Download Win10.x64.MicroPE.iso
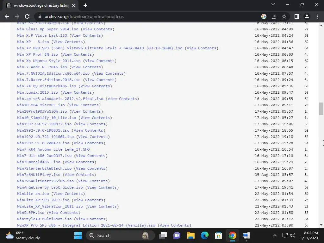The width and height of the screenshot is (324, 243). 41,105
